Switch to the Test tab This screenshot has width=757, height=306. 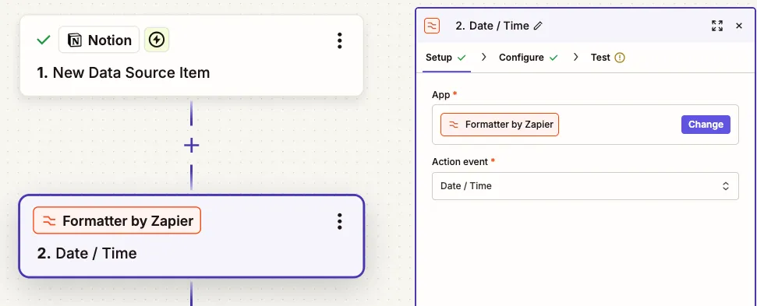607,58
